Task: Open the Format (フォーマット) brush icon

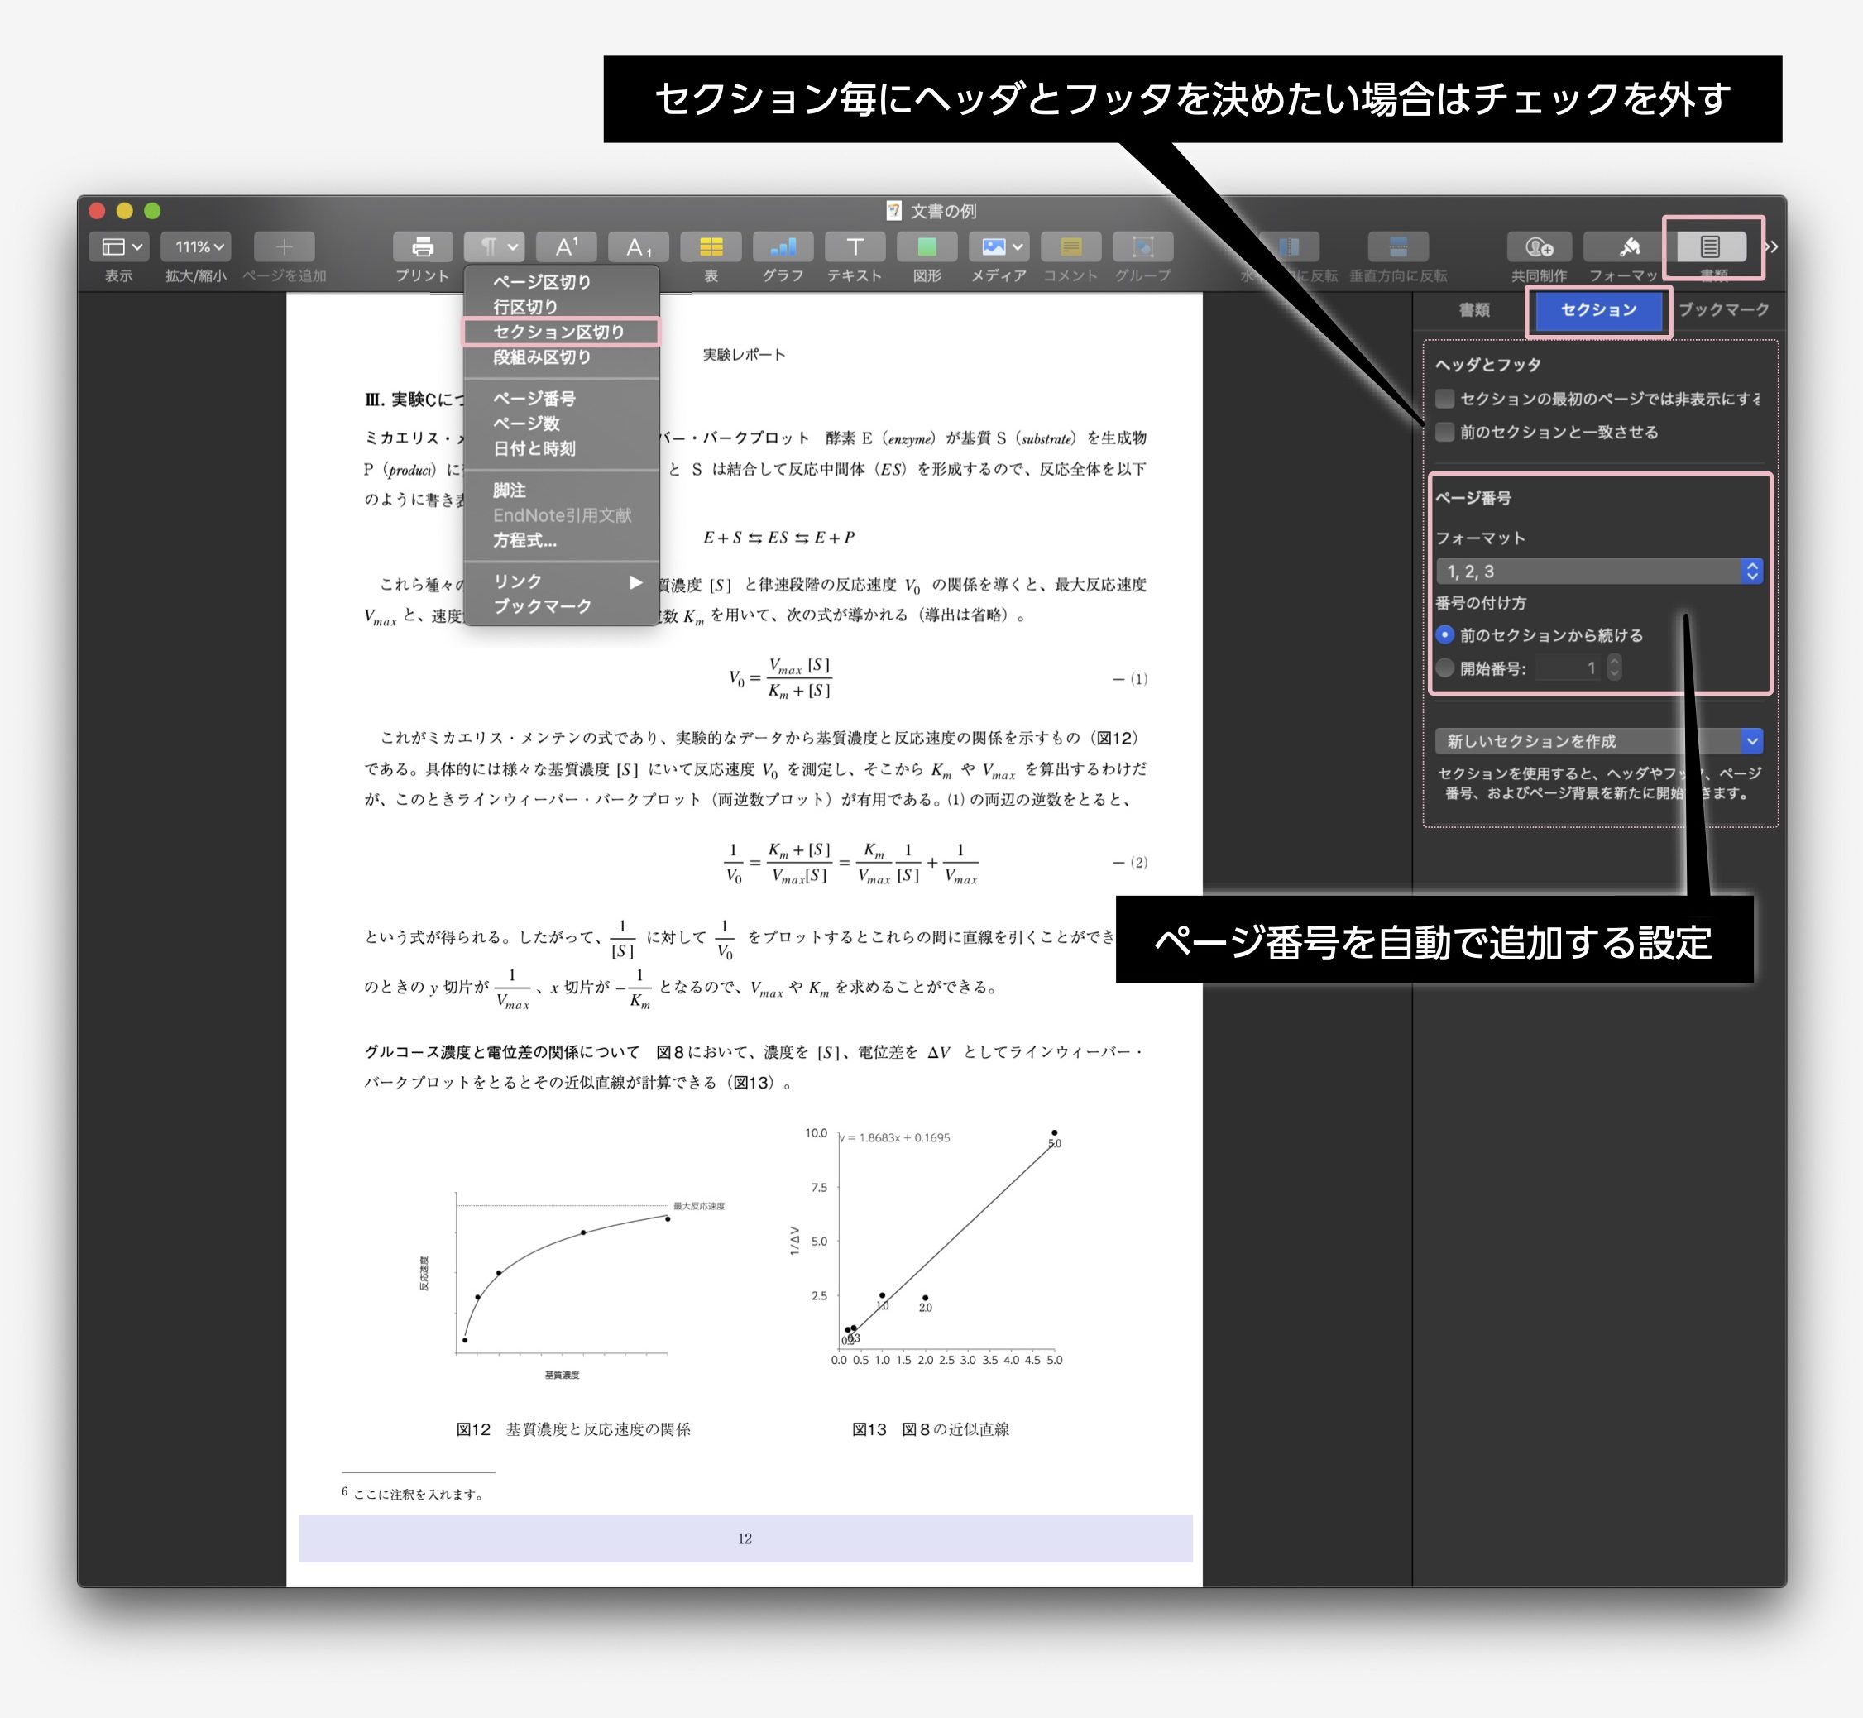Action: pyautogui.click(x=1629, y=246)
